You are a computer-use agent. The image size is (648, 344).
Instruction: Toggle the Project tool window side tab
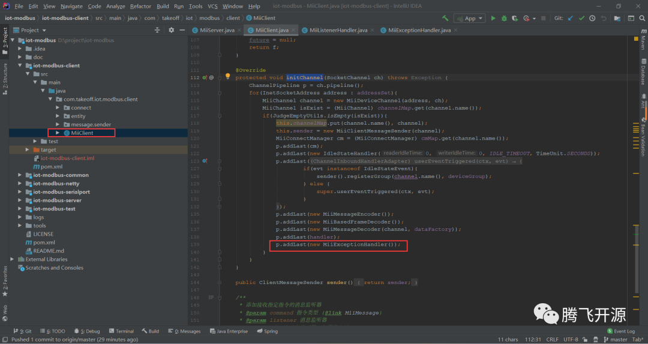pos(5,38)
